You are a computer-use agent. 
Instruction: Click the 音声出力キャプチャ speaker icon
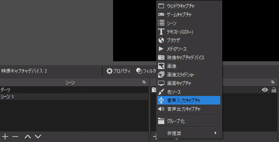(x=161, y=109)
